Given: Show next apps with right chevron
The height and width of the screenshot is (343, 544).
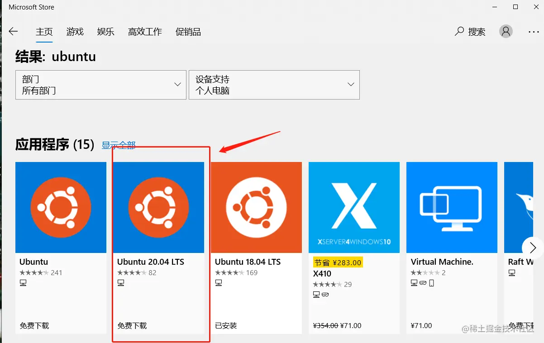Looking at the screenshot, I should pos(533,248).
